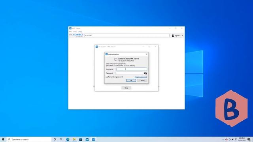This screenshot has width=253, height=142.
Task: Close the connection progress window
Action: 155,47
